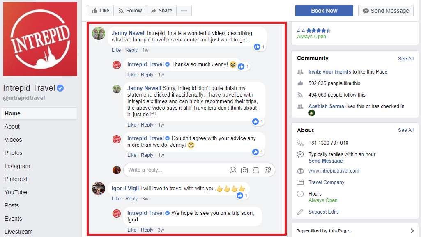Go to Photos in the left menu

click(14, 153)
